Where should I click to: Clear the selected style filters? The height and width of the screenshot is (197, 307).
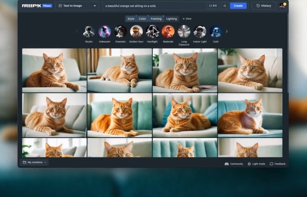point(187,19)
